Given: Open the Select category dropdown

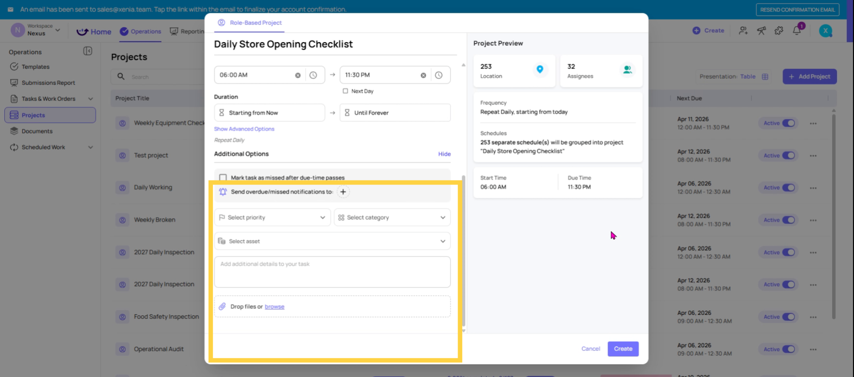Looking at the screenshot, I should [x=392, y=217].
